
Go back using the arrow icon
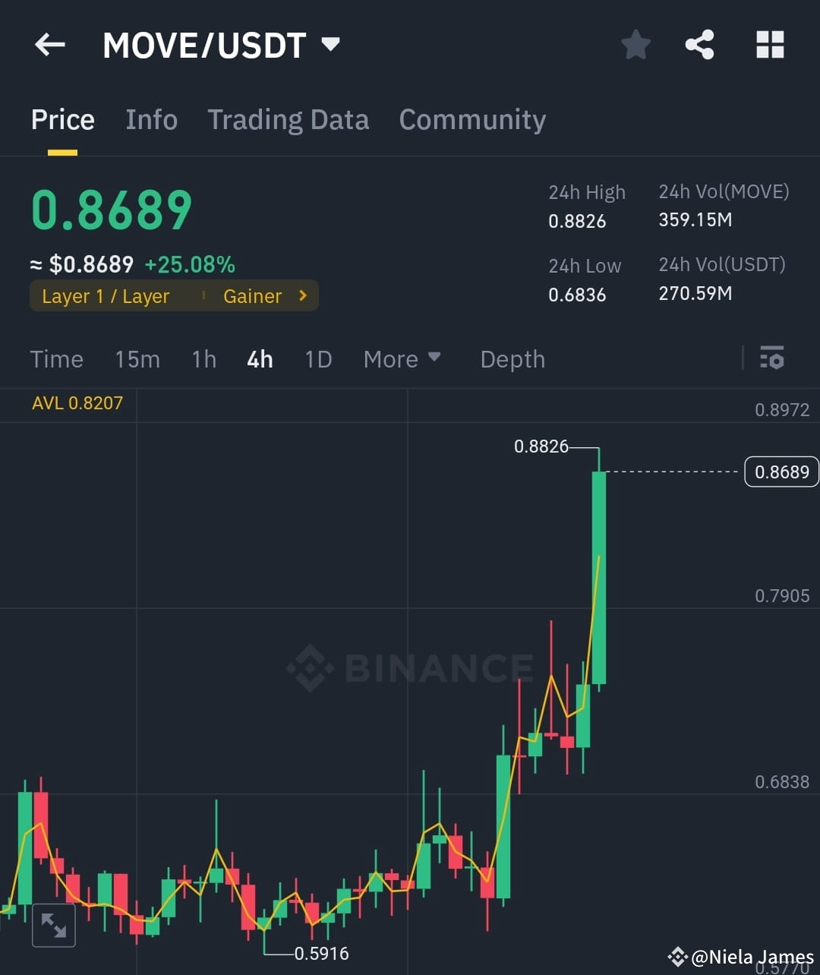tap(49, 44)
